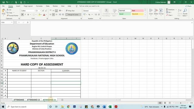The width and height of the screenshot is (194, 109).
Task: Activate the Format Painter brush
Action: 12,15
